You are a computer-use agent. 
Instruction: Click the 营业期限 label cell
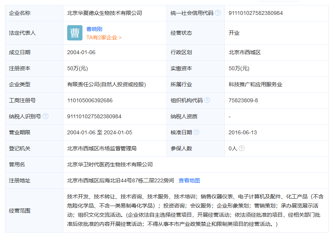coord(34,132)
